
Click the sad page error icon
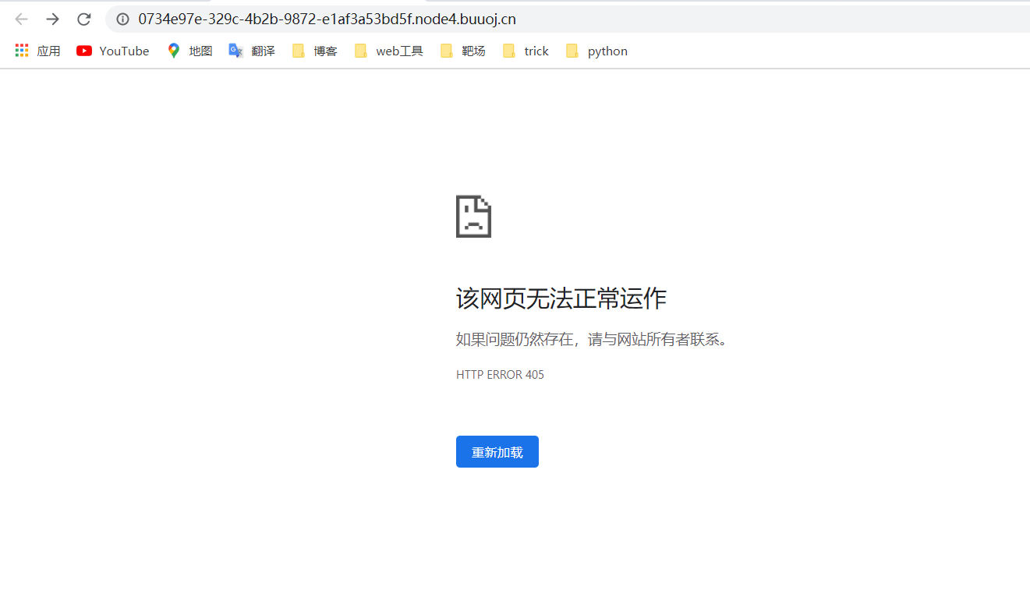pyautogui.click(x=473, y=216)
